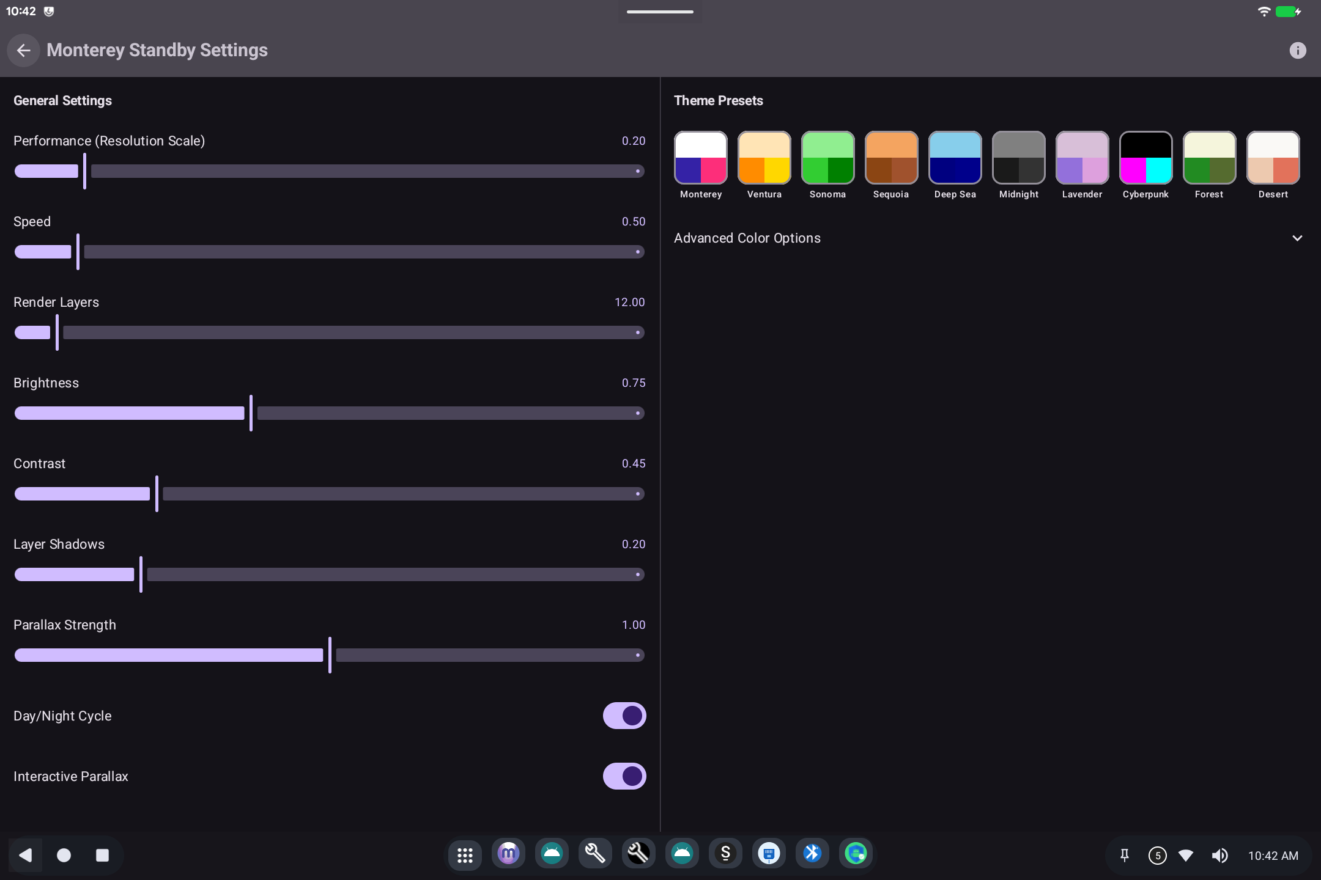Tap the shield icon beside the 10:42 time
The width and height of the screenshot is (1321, 880).
49,12
